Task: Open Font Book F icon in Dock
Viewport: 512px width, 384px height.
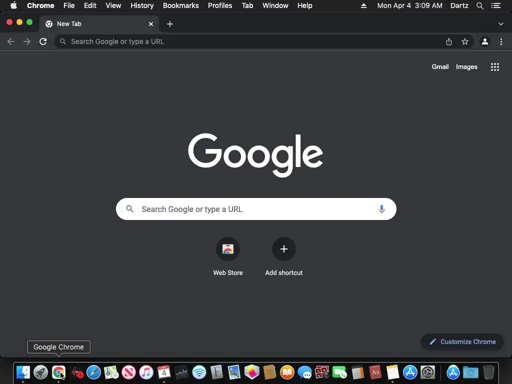Action: tap(217, 372)
